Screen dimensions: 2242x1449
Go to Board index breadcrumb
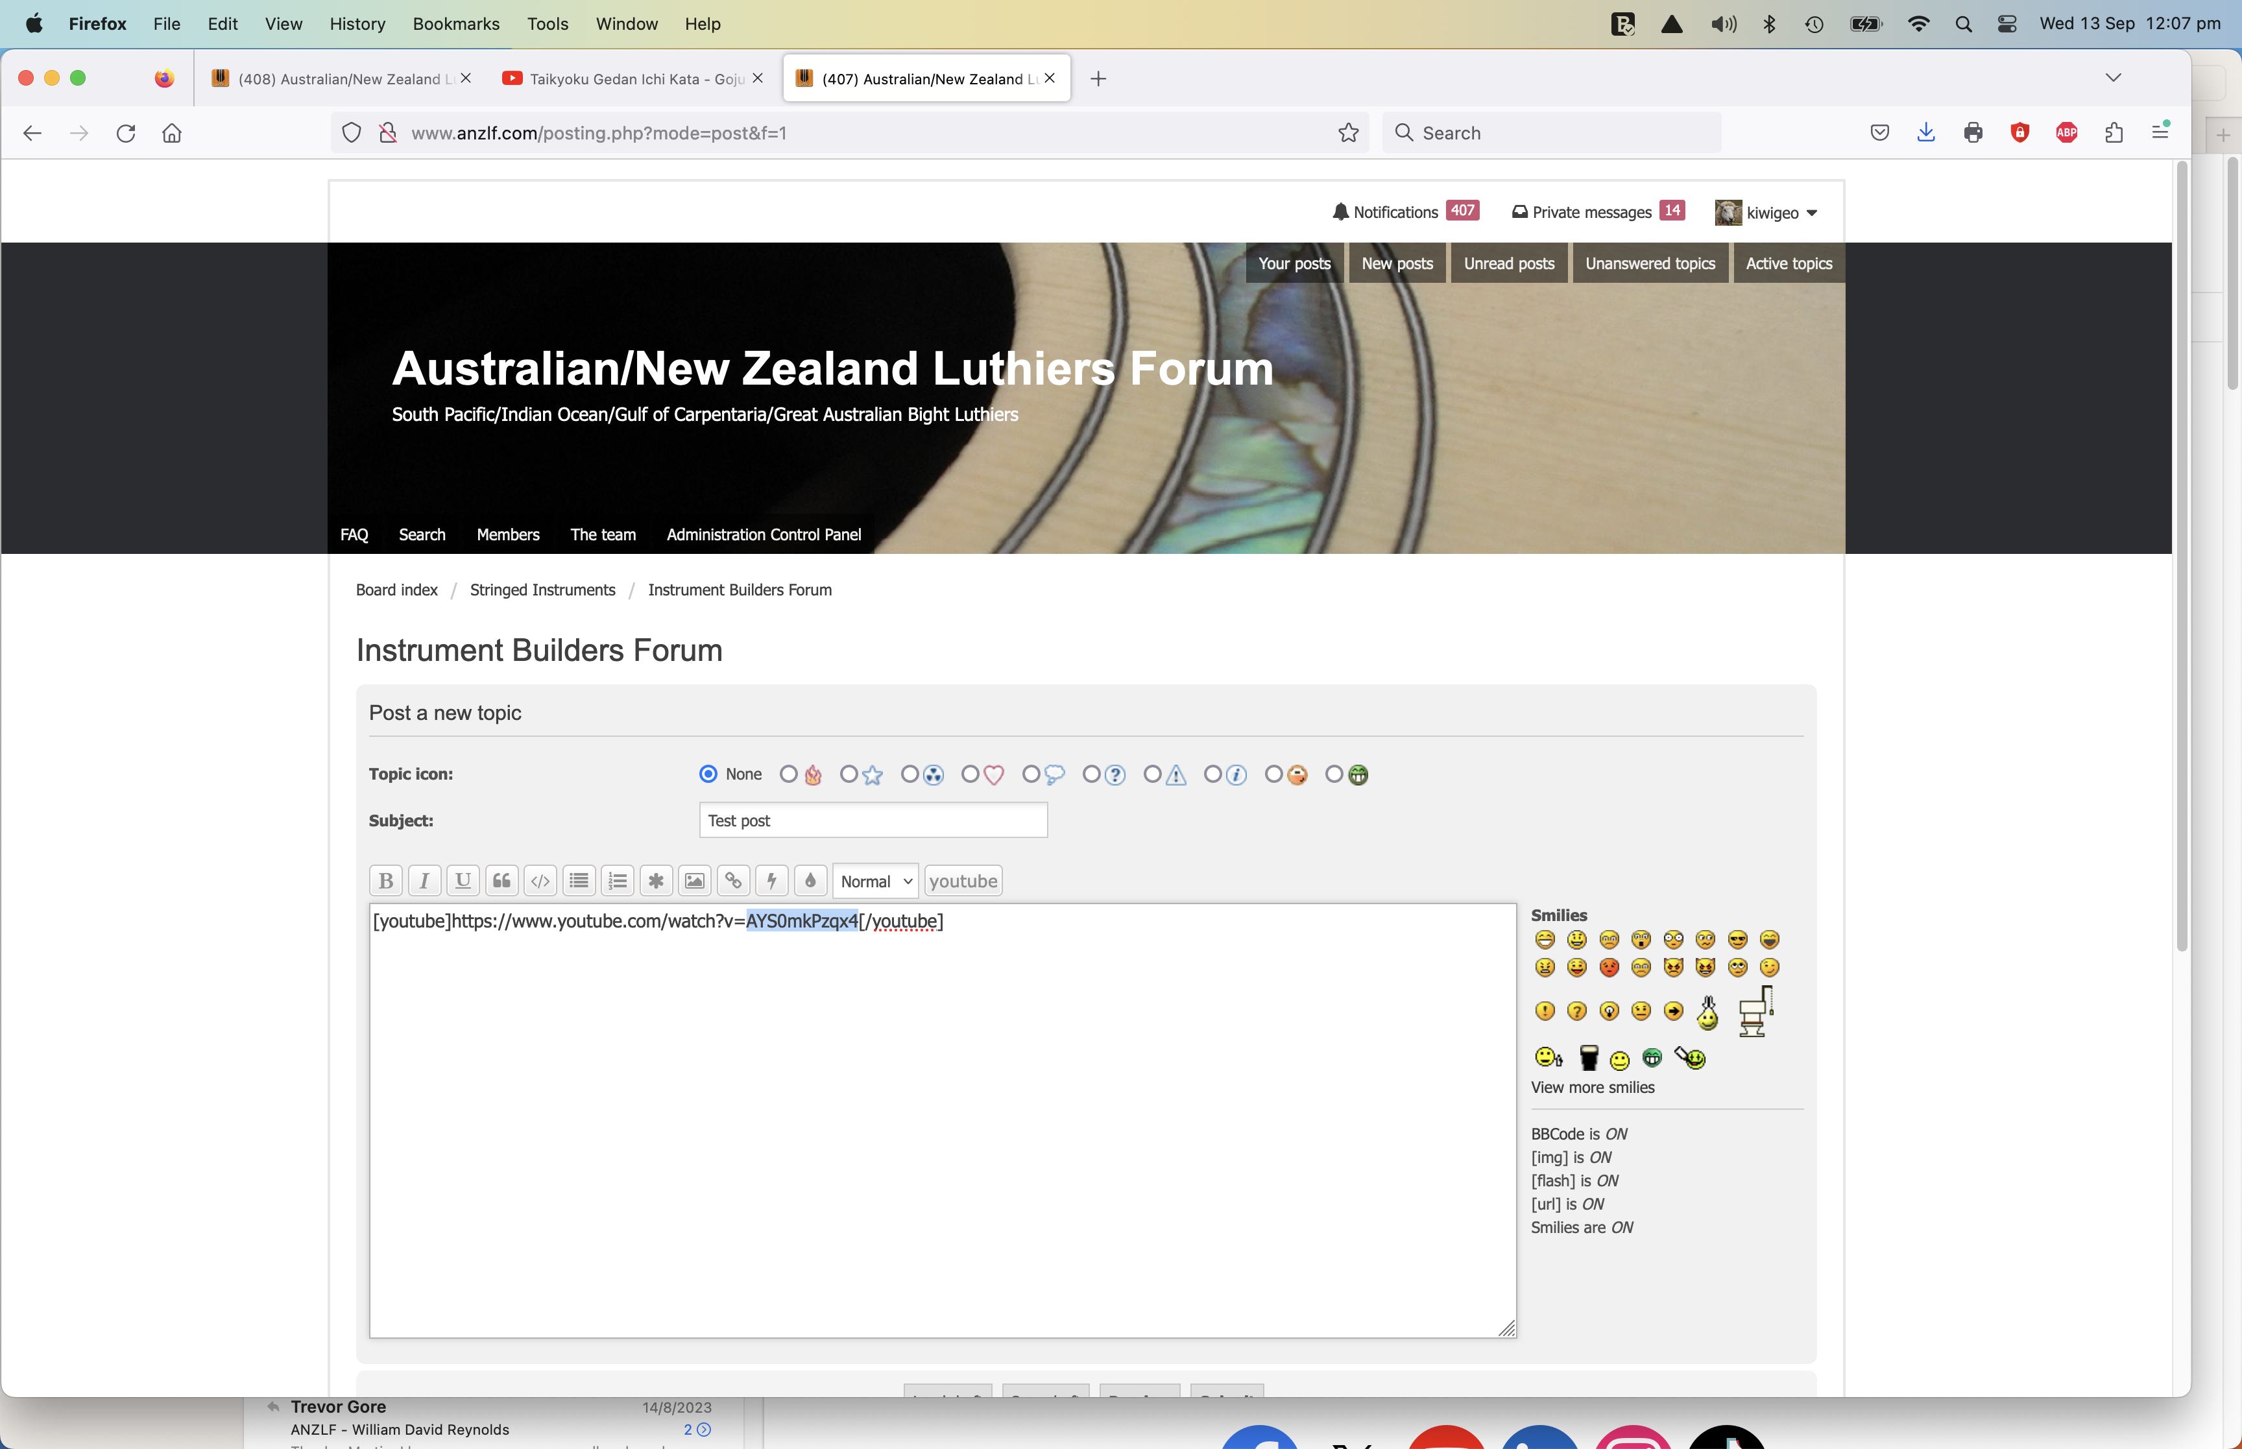397,590
